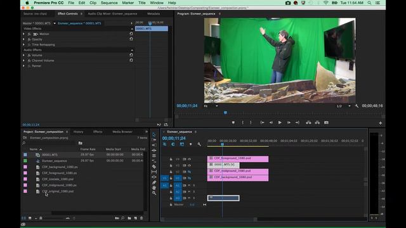The height and width of the screenshot is (228, 406).
Task: Click the Program monitor playhead scrubber
Action: pyautogui.click(x=225, y=113)
